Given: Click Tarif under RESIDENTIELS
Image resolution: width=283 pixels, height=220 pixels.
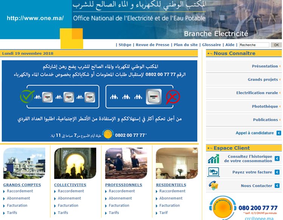Looking at the screenshot, I should coord(163,212).
